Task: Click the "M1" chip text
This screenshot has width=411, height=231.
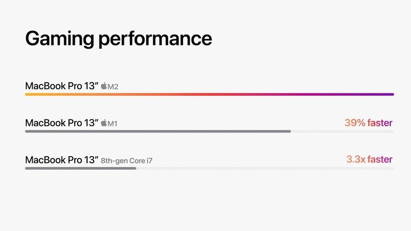Action: coord(113,123)
